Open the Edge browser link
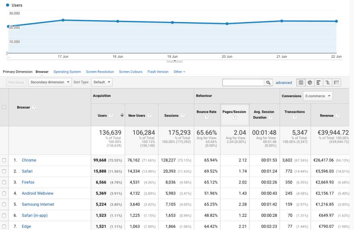The width and height of the screenshot is (354, 230). tap(26, 226)
